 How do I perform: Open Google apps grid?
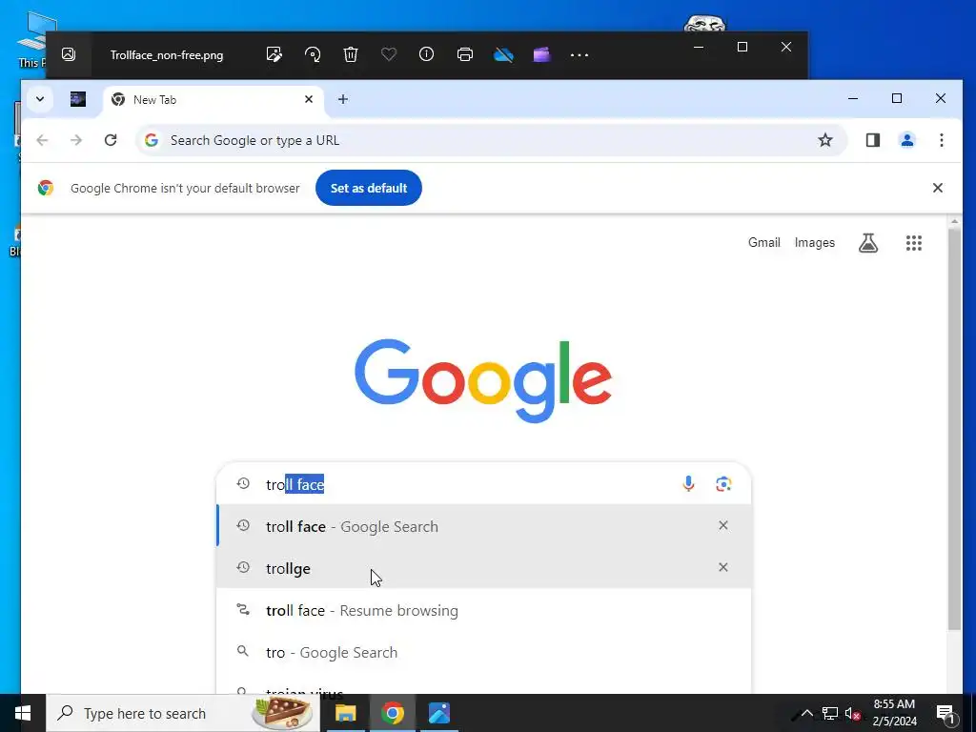[914, 243]
